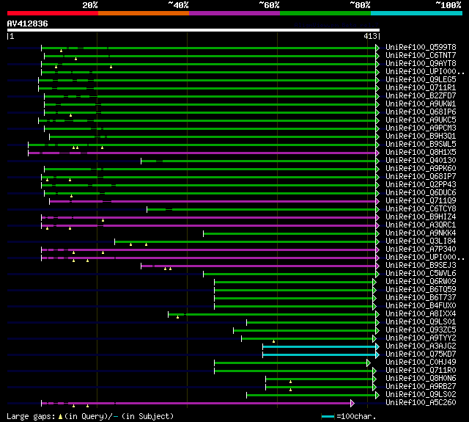This screenshot has width=469, height=422.
Task: Click the purple ~60% identity legend segment
Action: point(234,13)
